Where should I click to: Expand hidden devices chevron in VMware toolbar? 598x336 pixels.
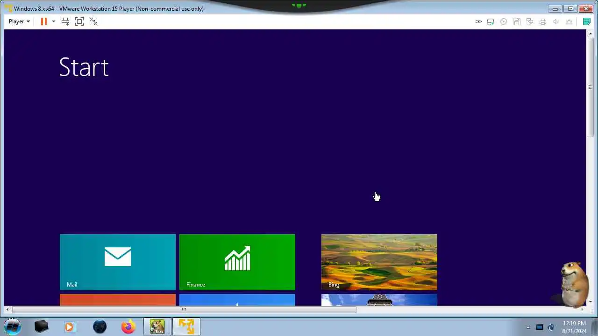pos(478,21)
